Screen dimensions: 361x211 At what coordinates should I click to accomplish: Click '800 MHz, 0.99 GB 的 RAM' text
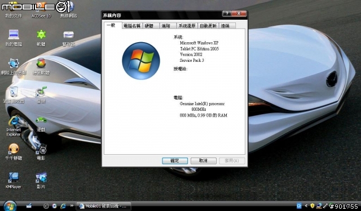203,115
